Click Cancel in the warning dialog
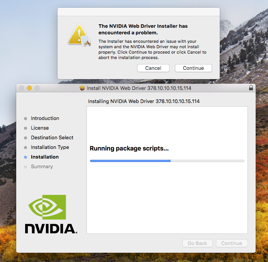Screen dimensions: 268x262 tap(153, 68)
